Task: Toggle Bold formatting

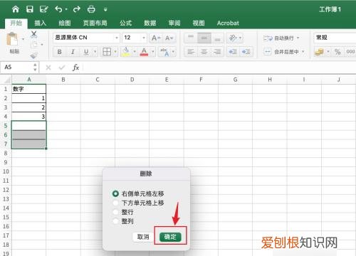Action: pyautogui.click(x=60, y=52)
